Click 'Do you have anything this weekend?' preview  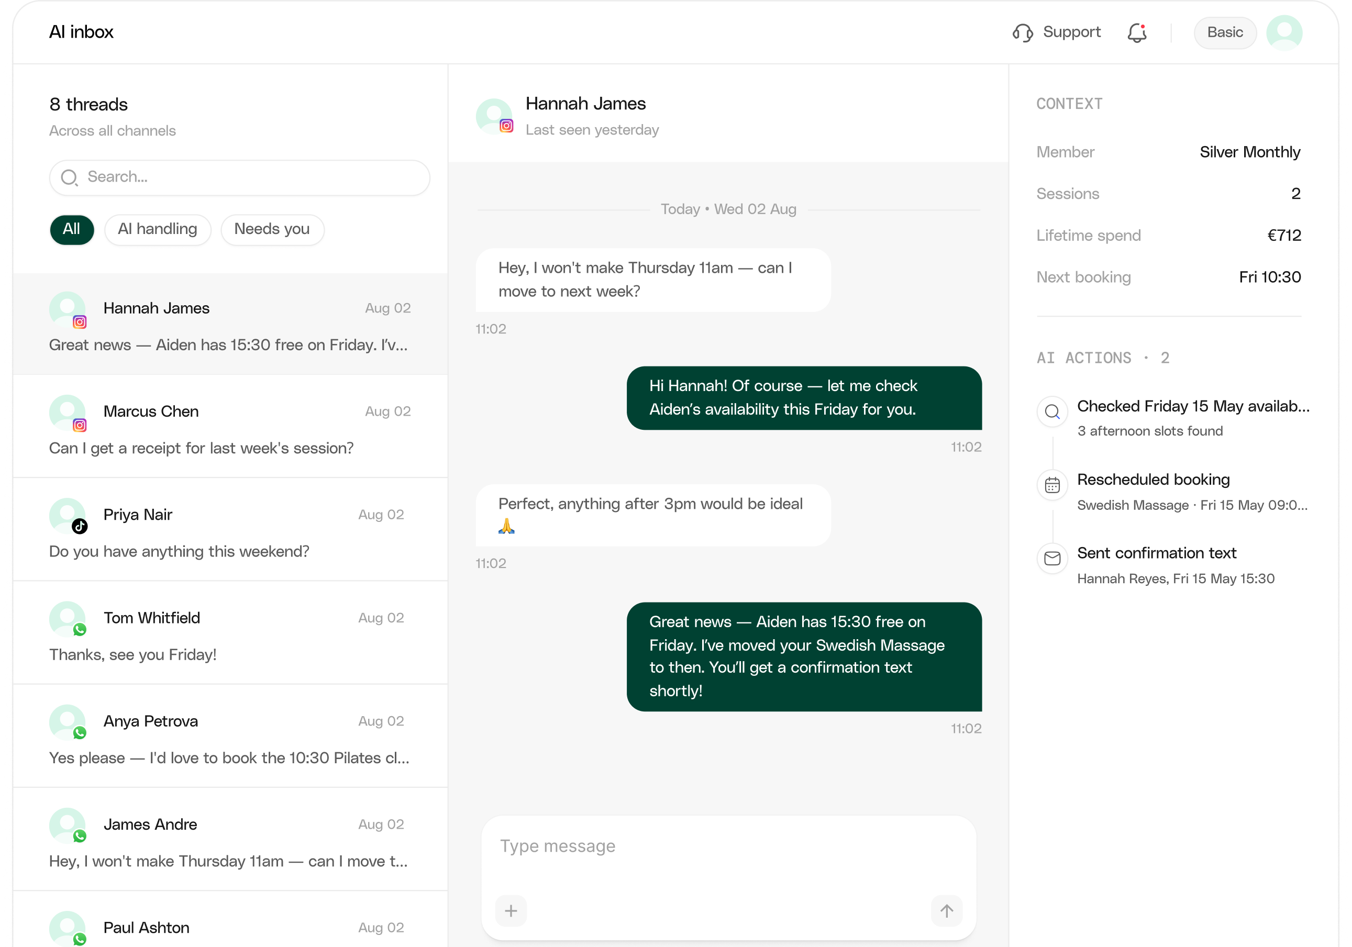click(179, 551)
